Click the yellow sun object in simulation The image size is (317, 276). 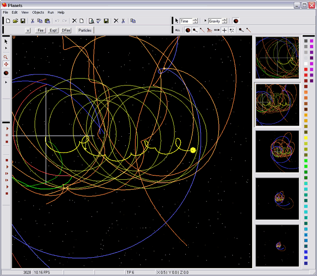193,150
